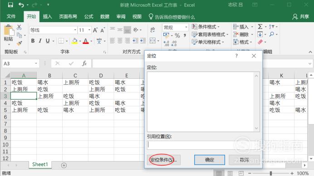
Task: Switch to the 公式 tab
Action: [89, 17]
